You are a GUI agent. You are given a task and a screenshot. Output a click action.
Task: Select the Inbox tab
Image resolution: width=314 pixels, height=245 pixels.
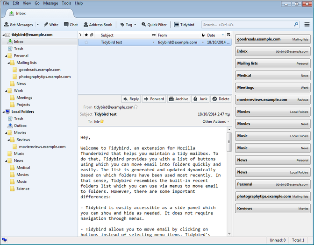(39, 13)
